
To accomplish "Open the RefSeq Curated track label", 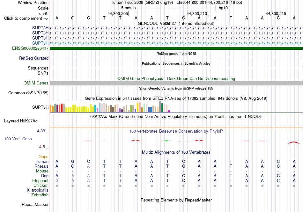I will (33, 58).
